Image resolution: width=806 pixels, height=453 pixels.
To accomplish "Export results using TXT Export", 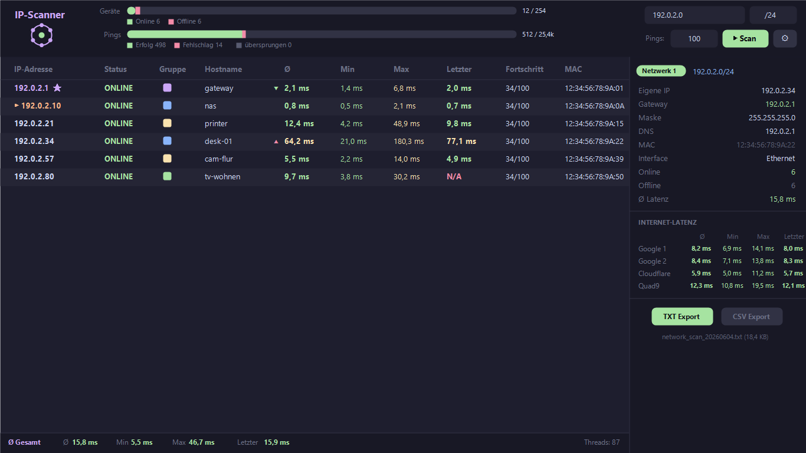I will [682, 317].
